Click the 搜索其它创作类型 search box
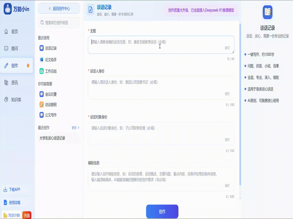 [59, 23]
